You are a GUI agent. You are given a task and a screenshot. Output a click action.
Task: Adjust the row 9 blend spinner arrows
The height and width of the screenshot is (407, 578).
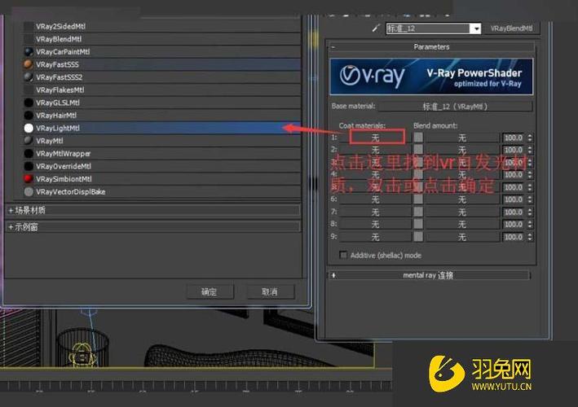530,237
